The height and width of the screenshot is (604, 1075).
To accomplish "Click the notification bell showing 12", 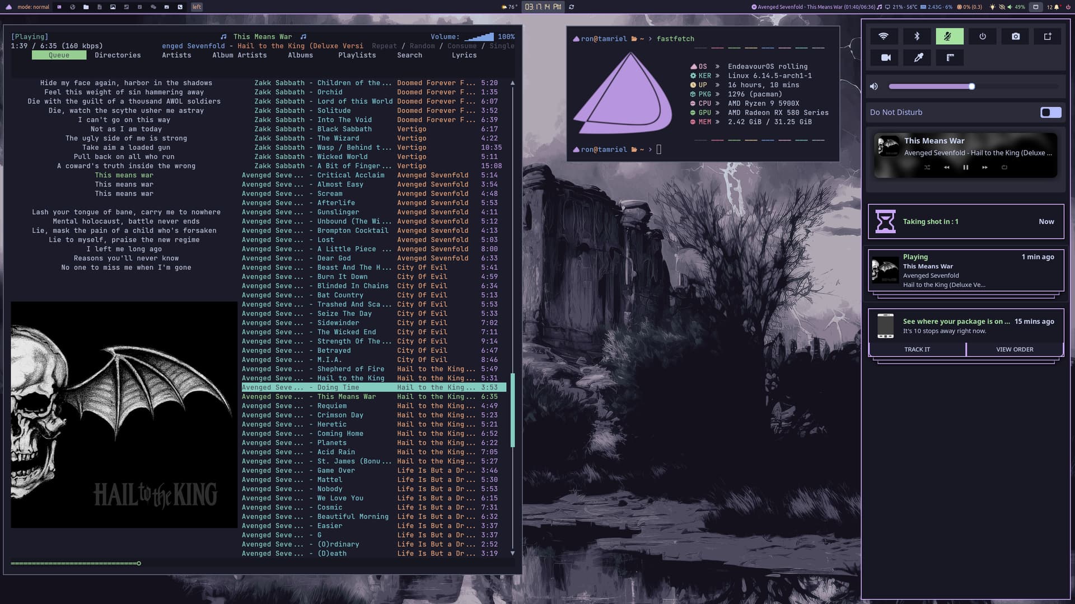I will click(x=1054, y=7).
